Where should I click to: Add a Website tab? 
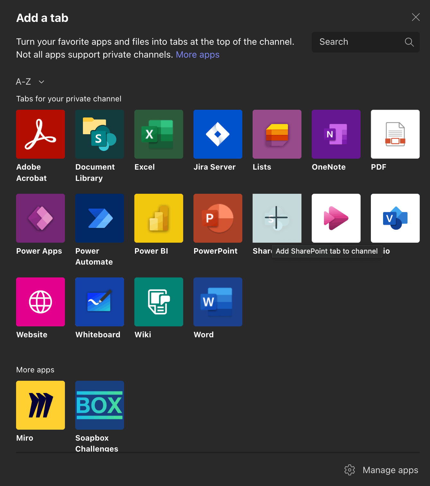coord(40,302)
